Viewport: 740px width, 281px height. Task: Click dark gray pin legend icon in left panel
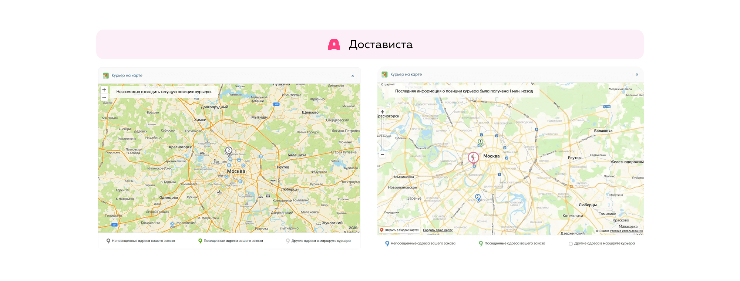pyautogui.click(x=108, y=241)
